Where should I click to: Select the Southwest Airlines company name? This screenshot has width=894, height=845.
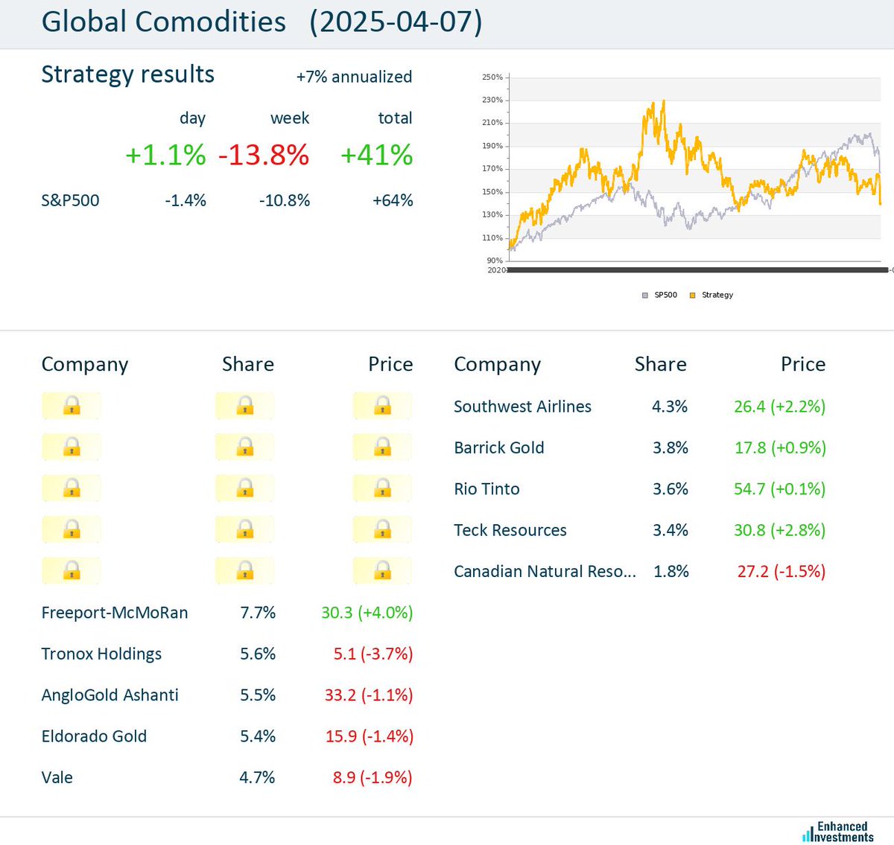point(522,406)
